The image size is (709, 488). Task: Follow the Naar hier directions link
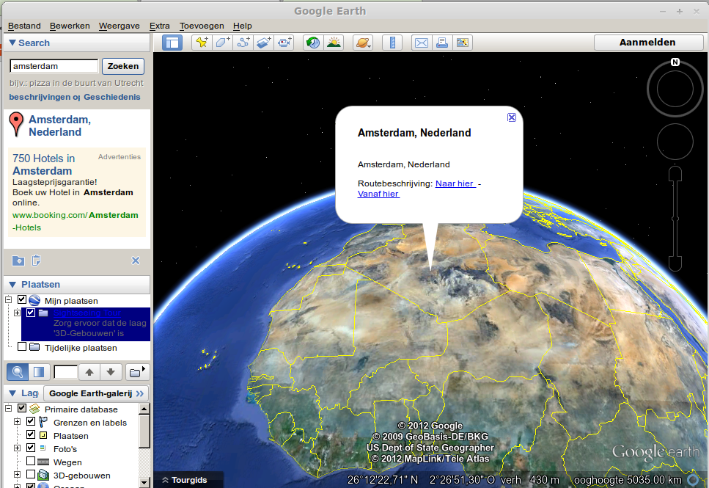(455, 183)
